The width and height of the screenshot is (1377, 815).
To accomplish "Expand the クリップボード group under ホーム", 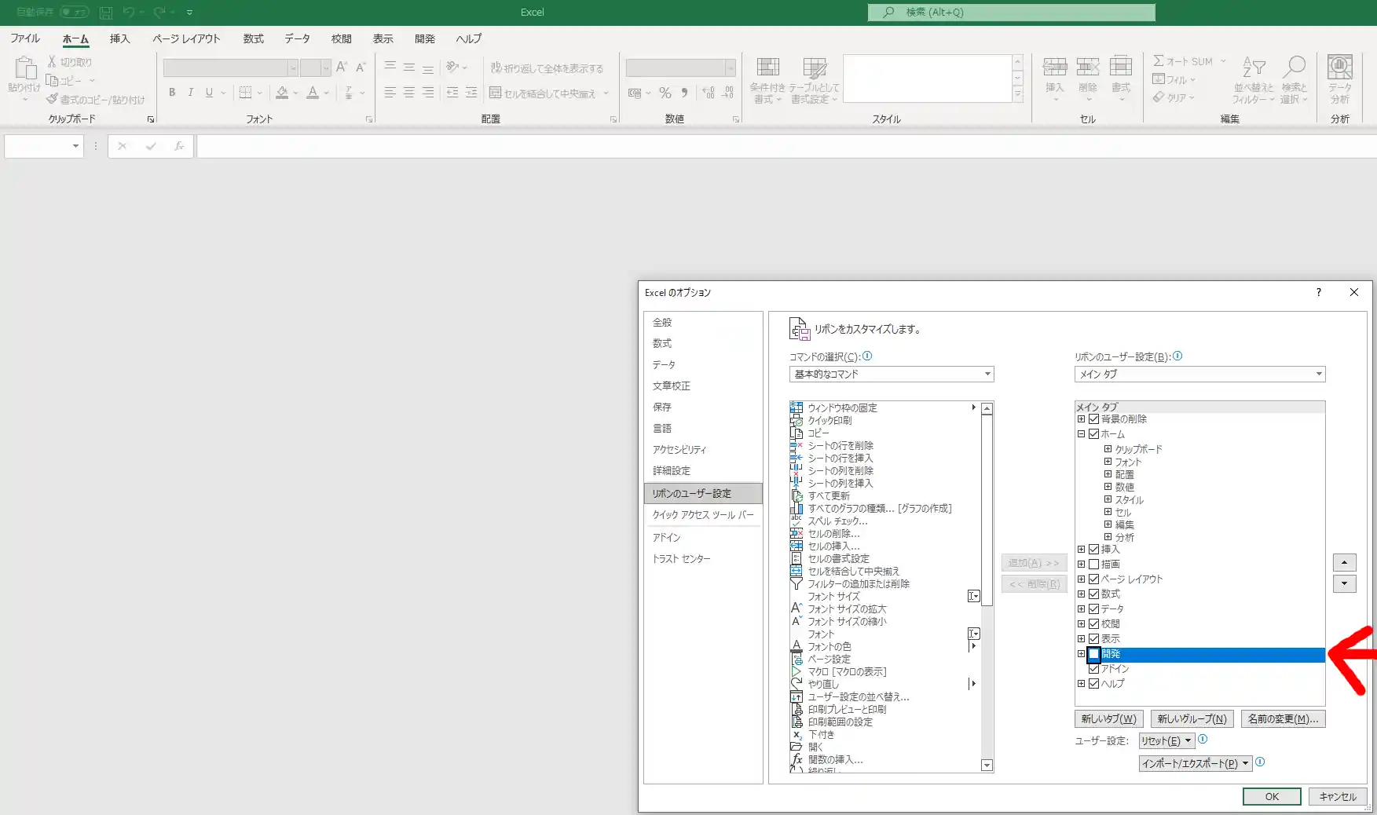I will (1108, 449).
